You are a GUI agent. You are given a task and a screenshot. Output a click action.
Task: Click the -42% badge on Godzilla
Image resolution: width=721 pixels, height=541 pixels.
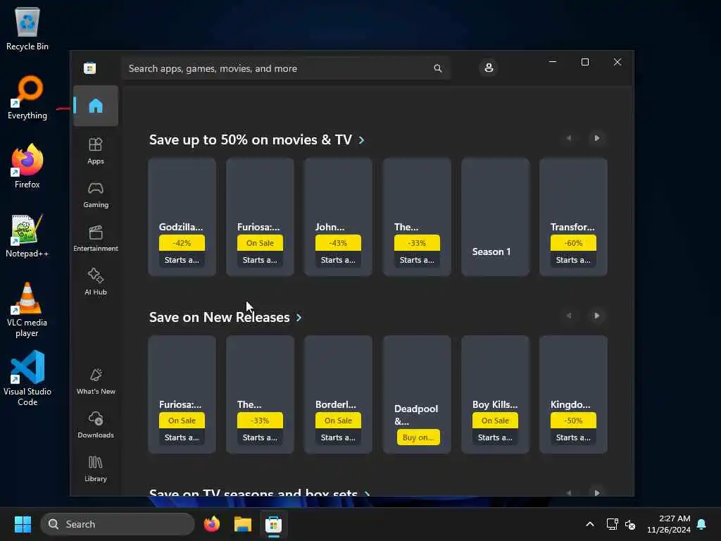(x=182, y=243)
